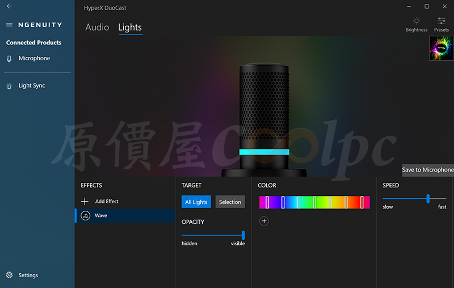Set target to Selection
This screenshot has height=288, width=454.
[x=230, y=202]
